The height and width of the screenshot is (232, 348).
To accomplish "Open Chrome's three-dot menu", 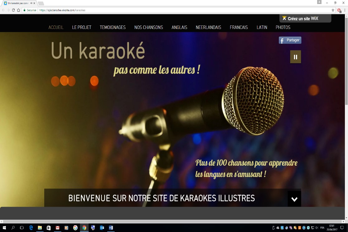I will [x=344, y=10].
